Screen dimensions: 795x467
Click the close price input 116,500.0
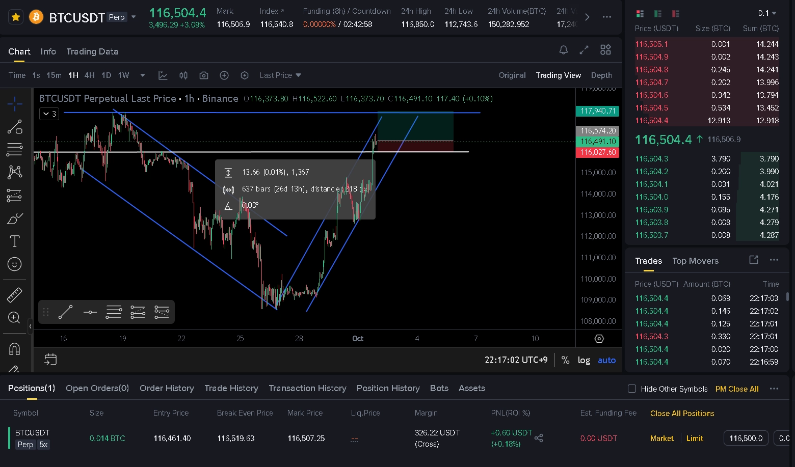(746, 438)
